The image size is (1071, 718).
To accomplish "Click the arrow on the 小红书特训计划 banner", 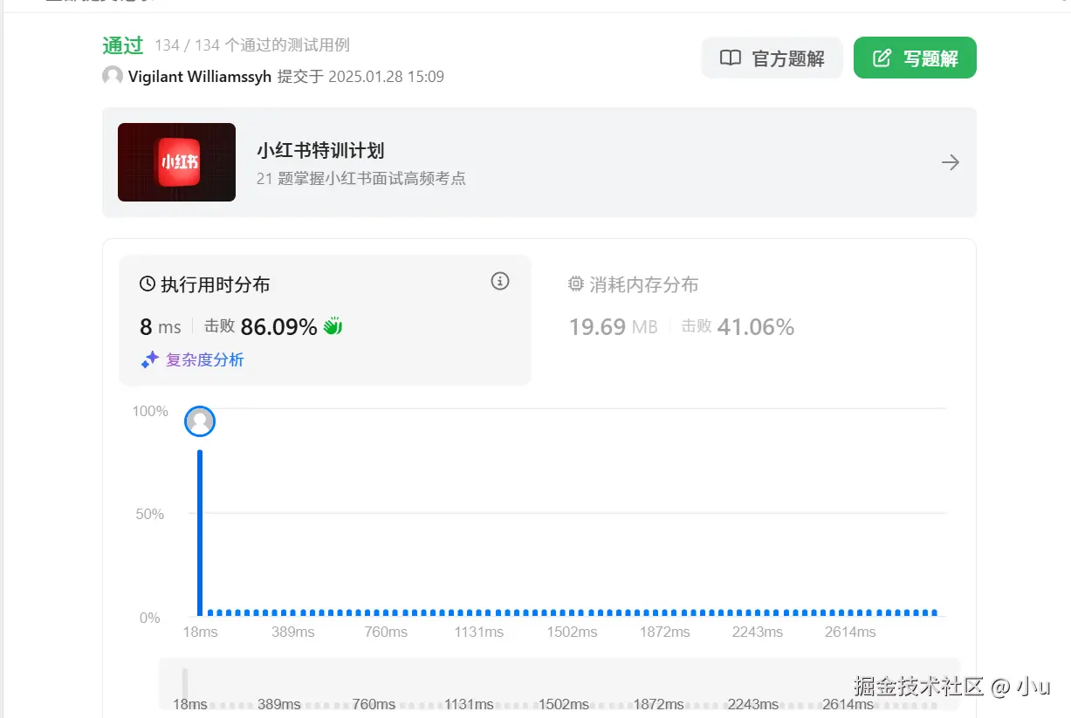I will pos(951,162).
